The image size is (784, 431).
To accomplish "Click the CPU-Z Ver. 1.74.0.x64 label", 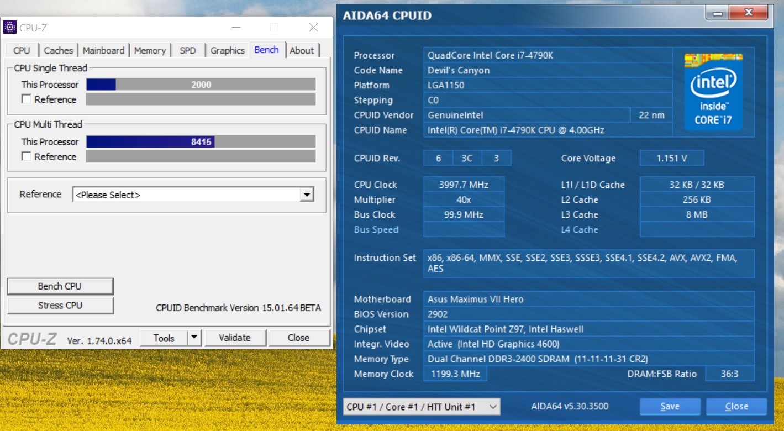I will [x=99, y=340].
